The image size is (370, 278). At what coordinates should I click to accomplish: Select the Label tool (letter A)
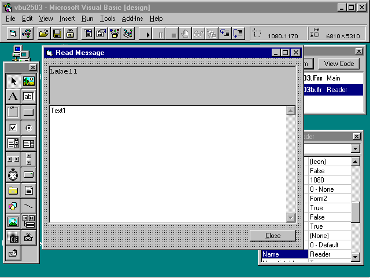coord(13,96)
